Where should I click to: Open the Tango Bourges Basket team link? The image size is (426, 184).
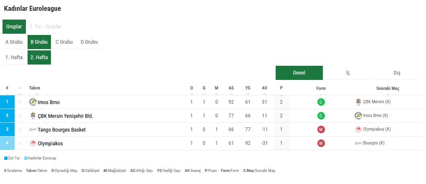pyautogui.click(x=62, y=130)
